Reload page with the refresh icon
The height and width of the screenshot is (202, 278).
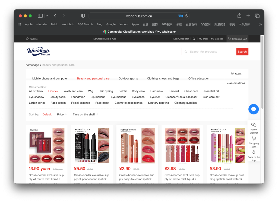pos(186,16)
